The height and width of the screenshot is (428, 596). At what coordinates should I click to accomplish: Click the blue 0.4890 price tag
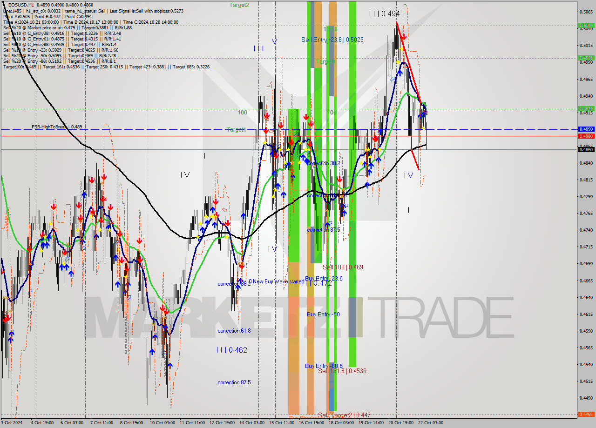pos(586,129)
